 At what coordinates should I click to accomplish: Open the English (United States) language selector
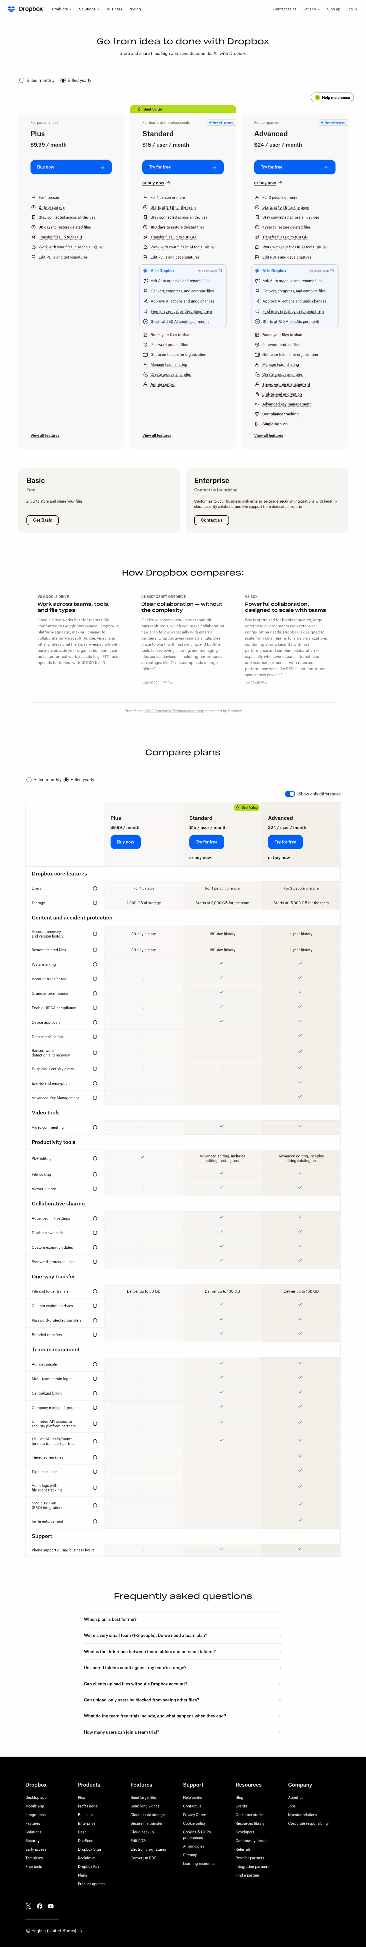[54, 1930]
